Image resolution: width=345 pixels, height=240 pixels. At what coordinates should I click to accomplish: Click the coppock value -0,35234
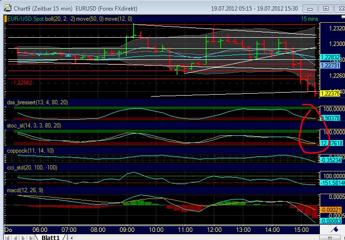(331, 160)
